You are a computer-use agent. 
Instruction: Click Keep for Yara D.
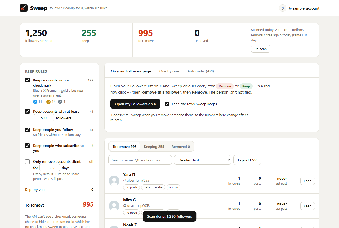[307, 181]
